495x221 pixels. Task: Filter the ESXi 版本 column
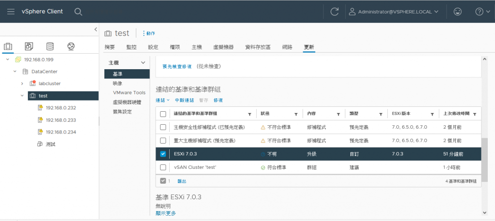pos(432,114)
